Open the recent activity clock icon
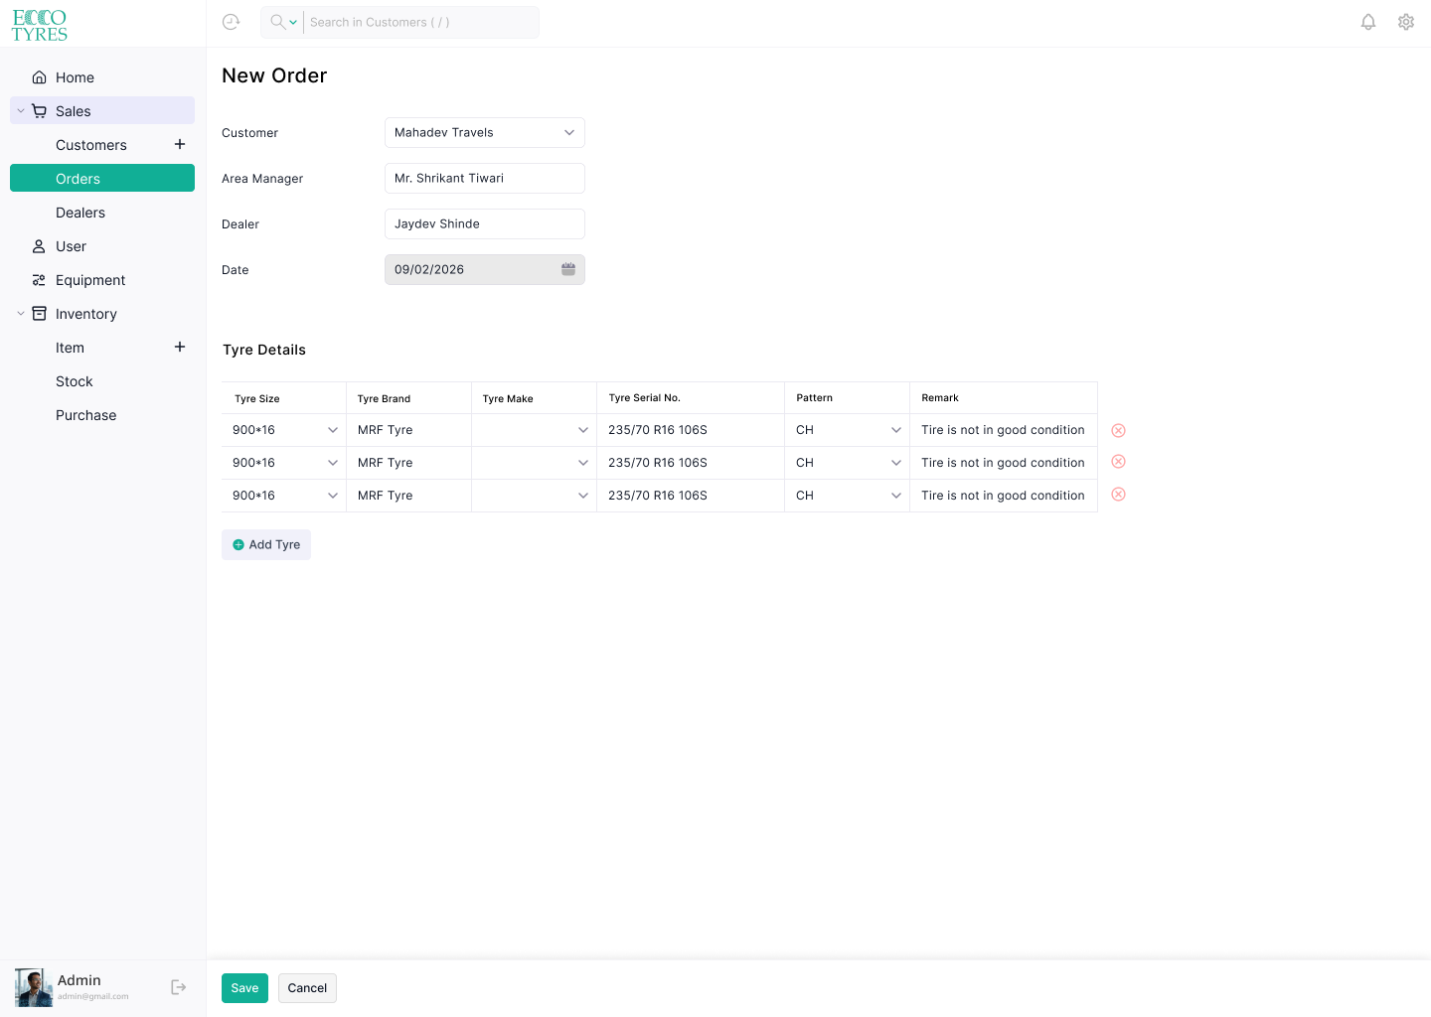1431x1017 pixels. click(x=232, y=22)
